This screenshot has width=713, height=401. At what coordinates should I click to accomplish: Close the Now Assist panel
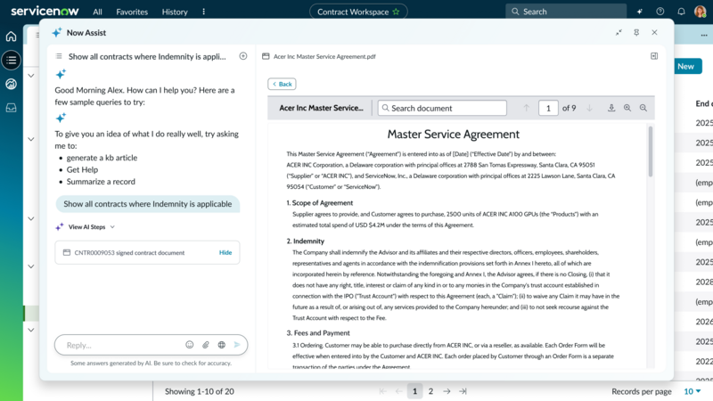pyautogui.click(x=654, y=32)
